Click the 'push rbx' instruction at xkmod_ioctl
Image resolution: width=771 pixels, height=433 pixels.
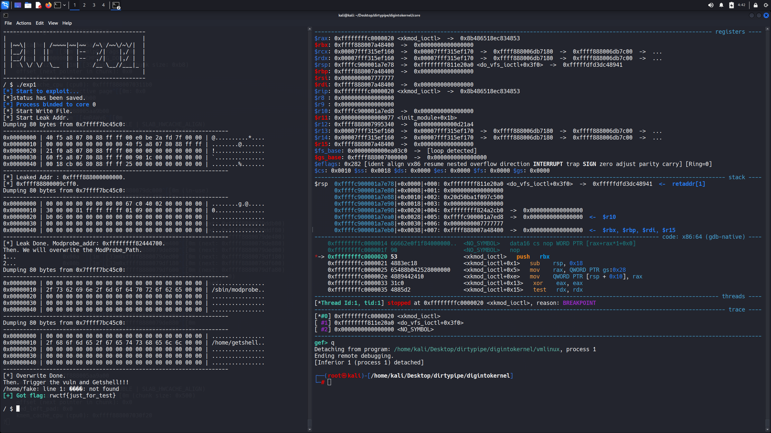pos(533,256)
